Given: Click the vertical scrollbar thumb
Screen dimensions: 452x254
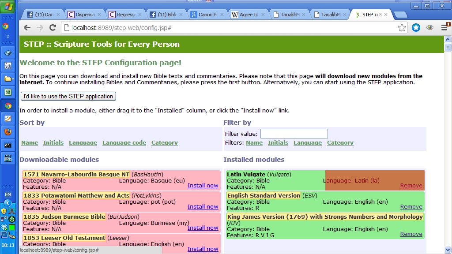Looking at the screenshot, I should pyautogui.click(x=448, y=47).
